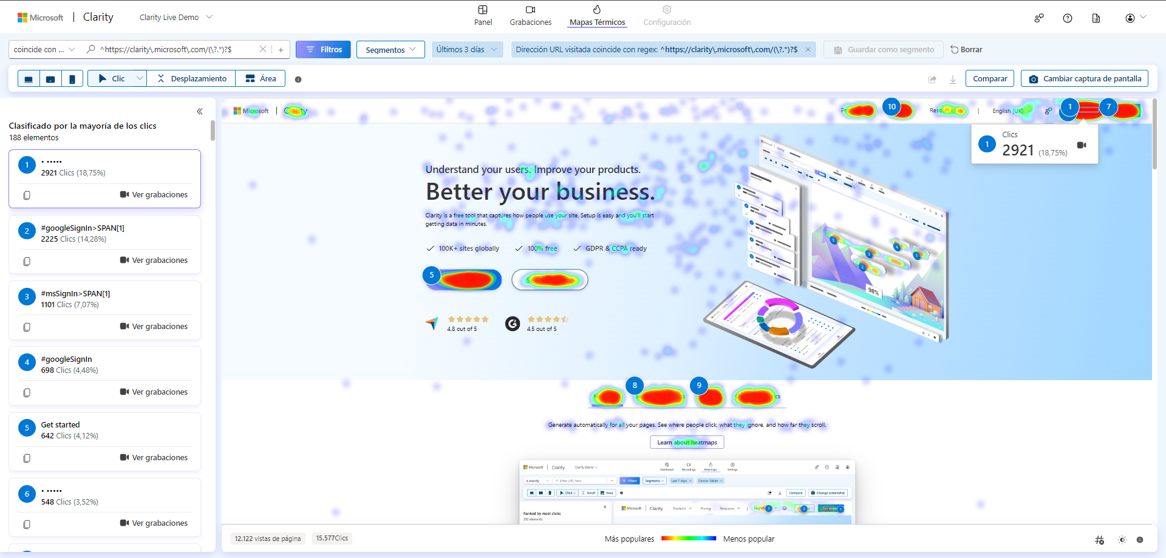Screen dimensions: 1166x558
Task: Open the user account avatar menu
Action: tap(1135, 18)
